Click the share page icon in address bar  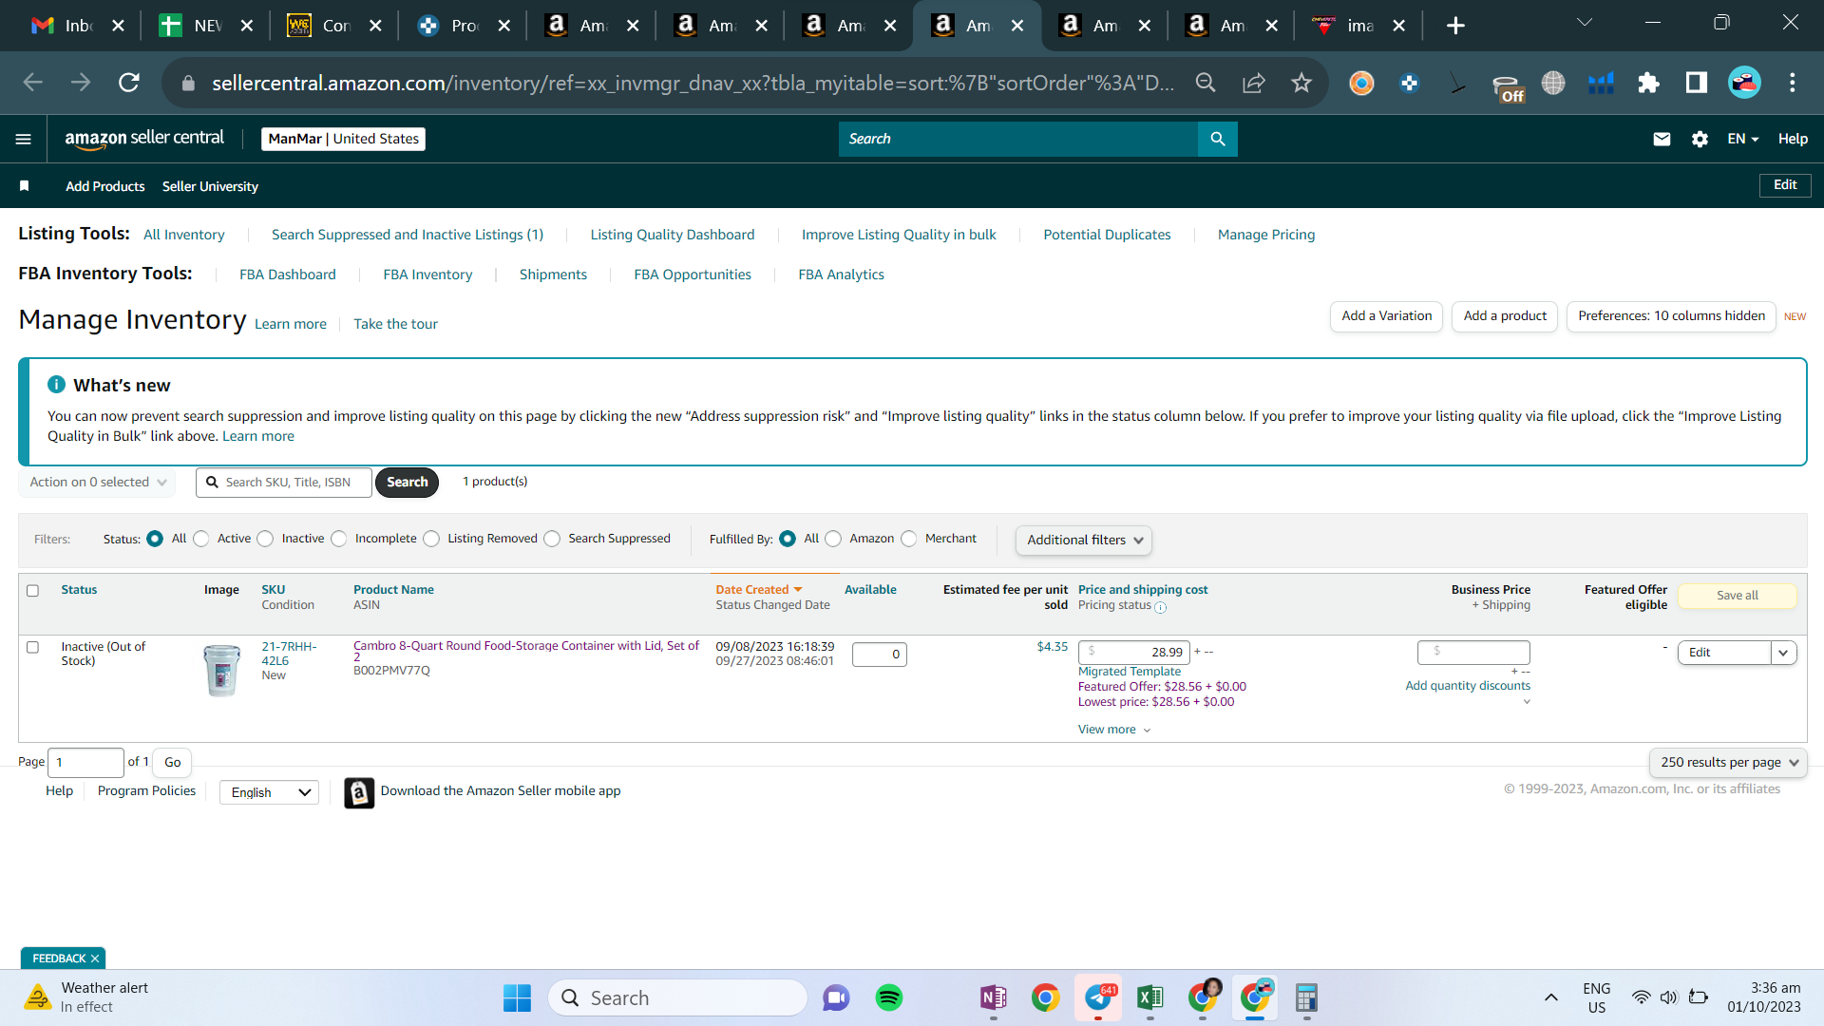point(1254,83)
